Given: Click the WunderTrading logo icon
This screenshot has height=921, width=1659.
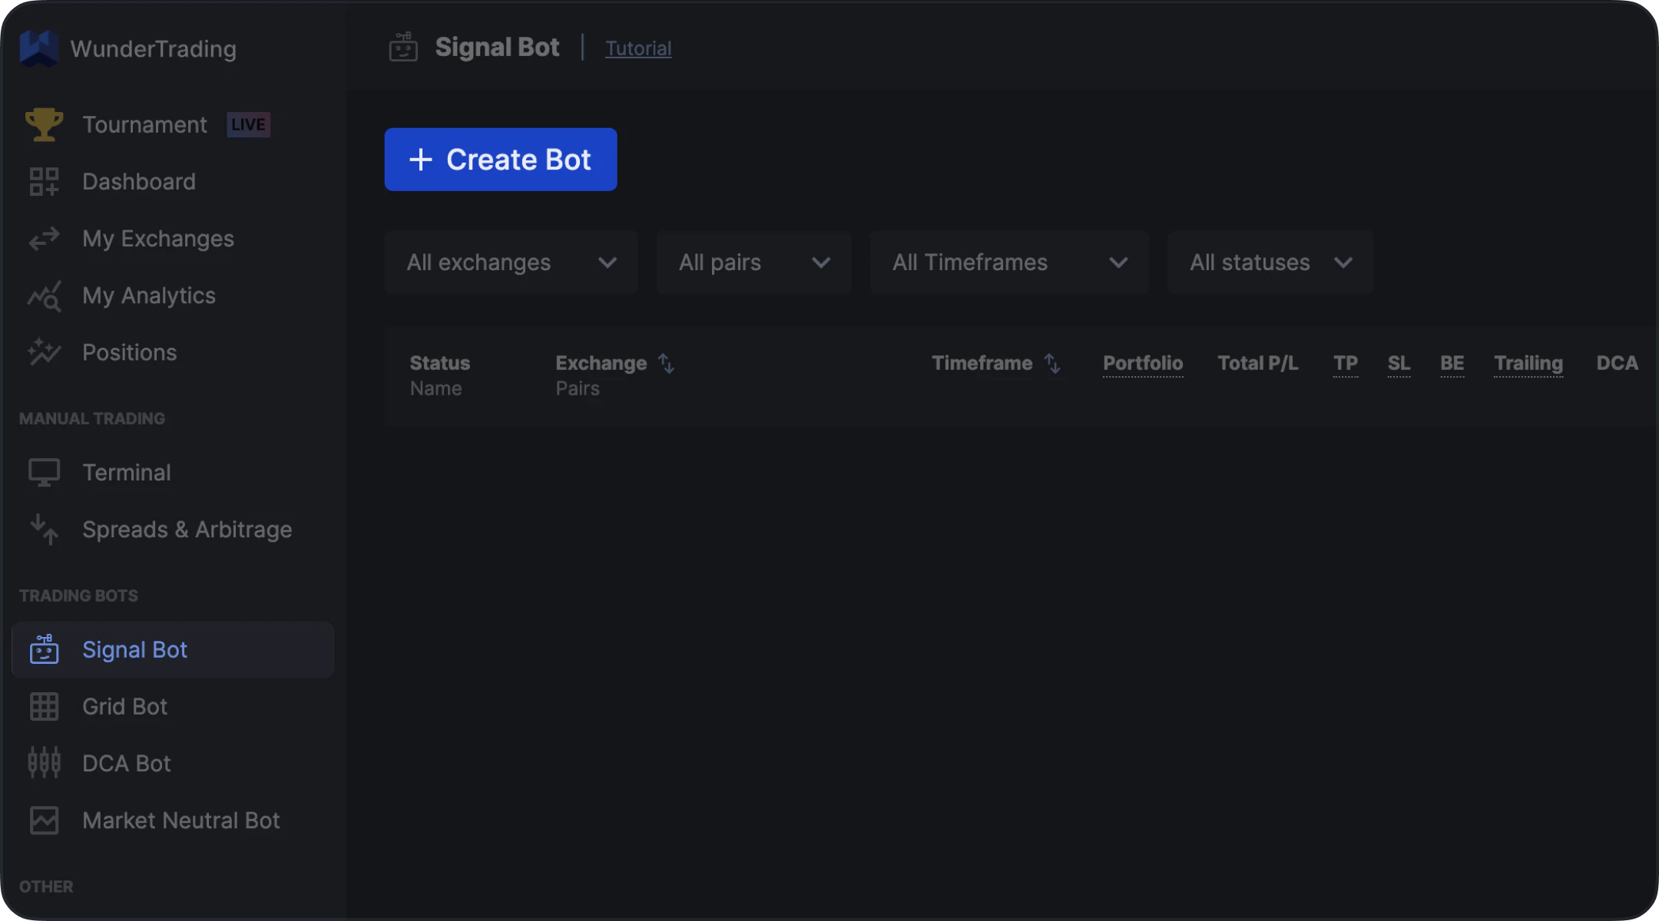Looking at the screenshot, I should click(38, 48).
